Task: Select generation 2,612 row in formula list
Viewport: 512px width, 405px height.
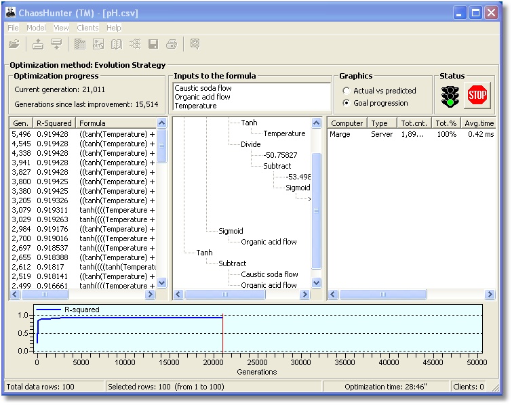Action: pos(83,267)
